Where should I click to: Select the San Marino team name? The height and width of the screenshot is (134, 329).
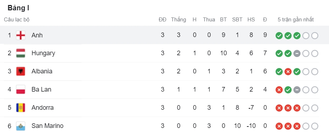pos(47,126)
